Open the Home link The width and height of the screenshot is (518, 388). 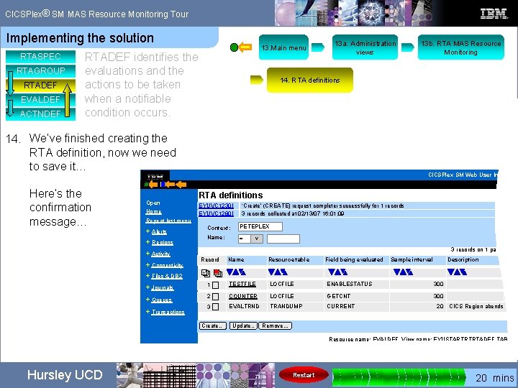[x=154, y=211]
